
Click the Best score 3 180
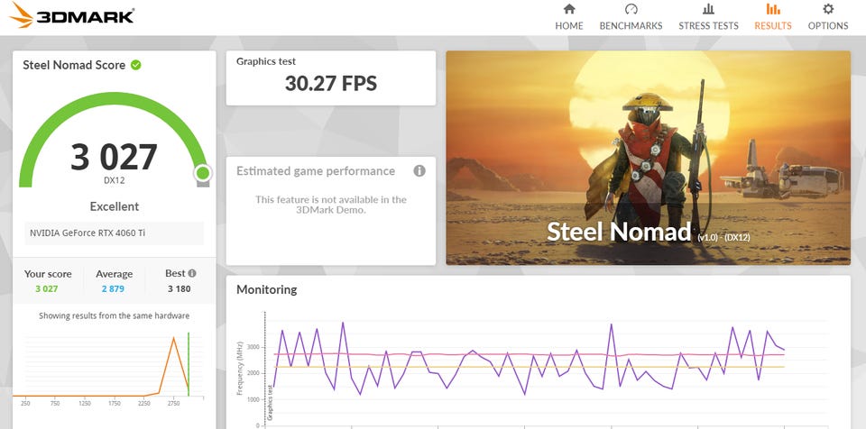(x=179, y=288)
